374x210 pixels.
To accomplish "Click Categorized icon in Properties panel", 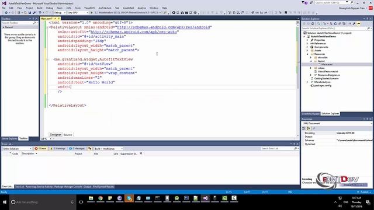I will click(304, 128).
